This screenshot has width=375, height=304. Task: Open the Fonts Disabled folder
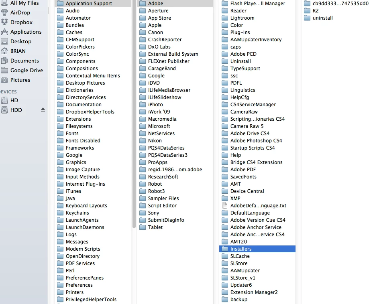pyautogui.click(x=93, y=141)
